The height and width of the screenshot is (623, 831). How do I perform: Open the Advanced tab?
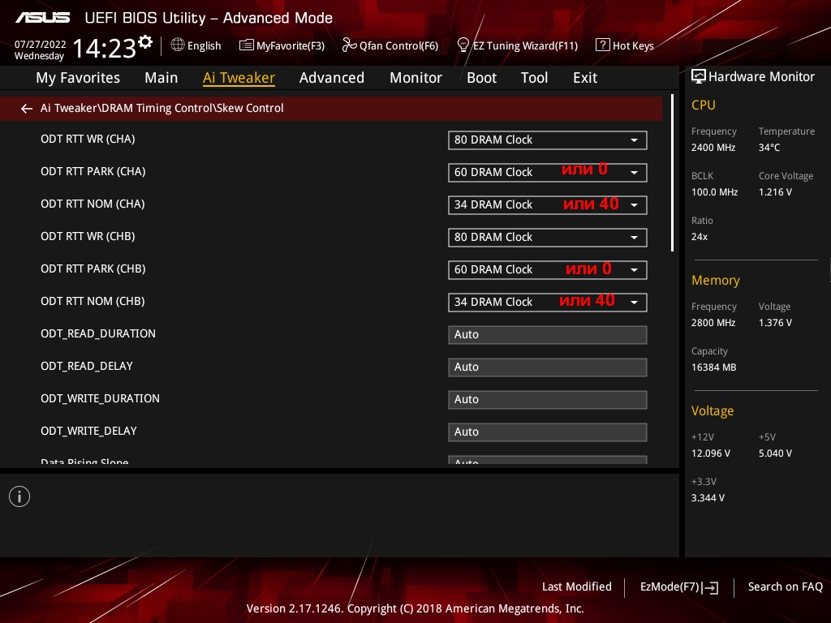click(332, 78)
